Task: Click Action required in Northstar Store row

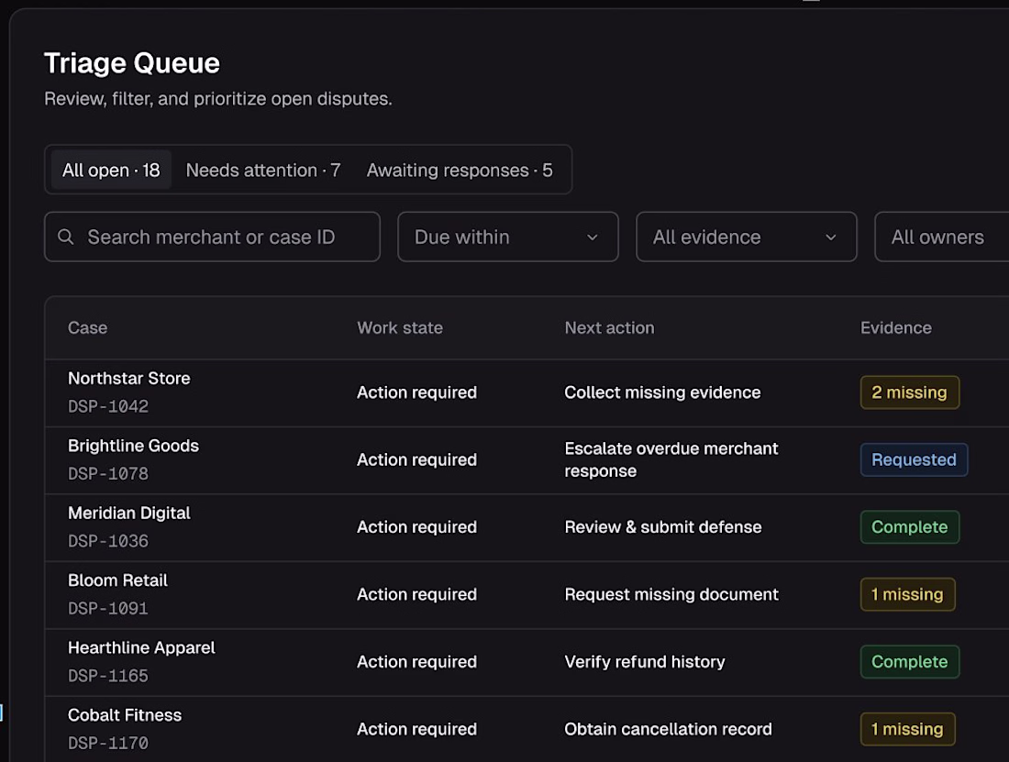Action: tap(417, 392)
